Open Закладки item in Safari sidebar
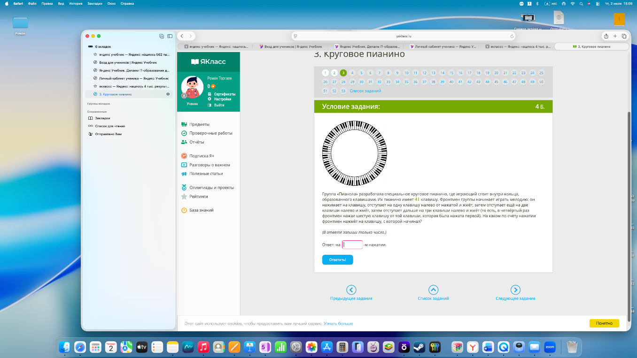 102,118
